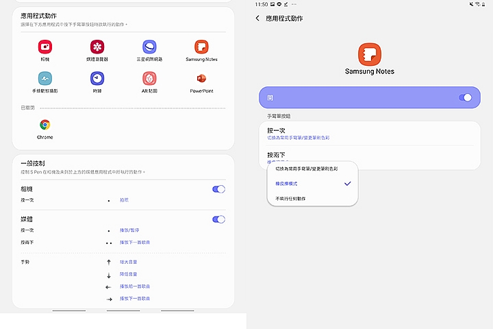This screenshot has width=493, height=329.
Task: Turn off the Media (媒體) general control switch
Action: coord(219,219)
